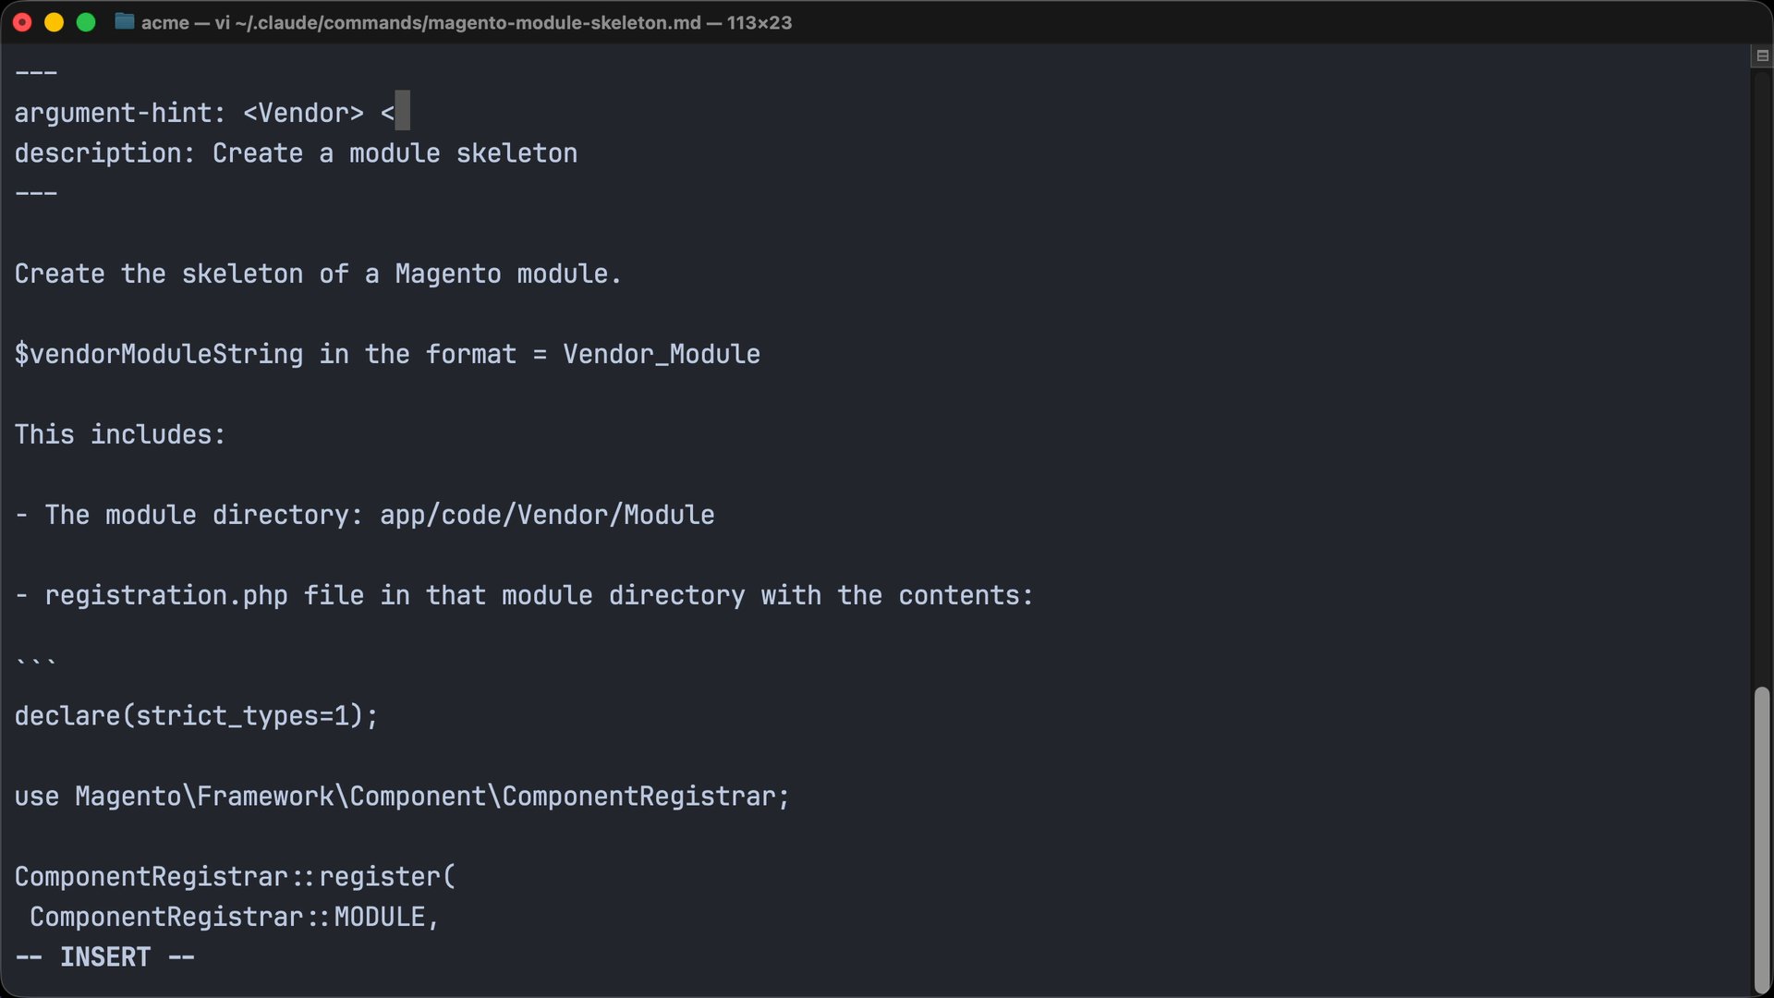Click the word "description" in frontmatter

coord(98,153)
